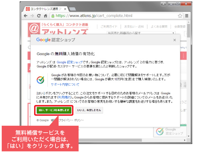Close the コンタクトレンズ通販 tab
The width and height of the screenshot is (213, 153).
[x=65, y=9]
